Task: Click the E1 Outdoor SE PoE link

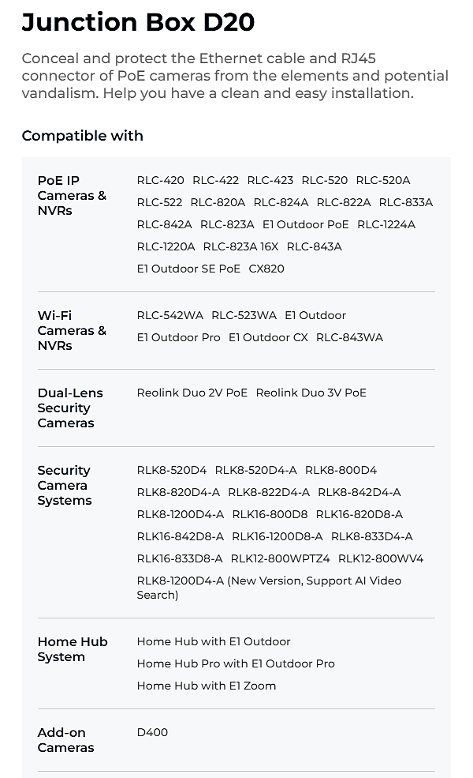Action: click(188, 269)
